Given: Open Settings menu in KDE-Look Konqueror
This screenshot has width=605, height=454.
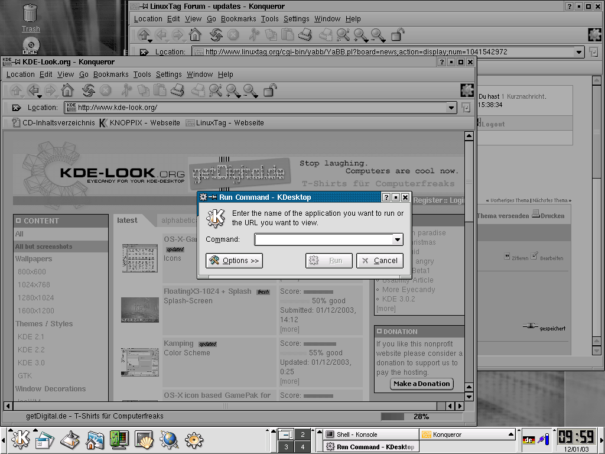Looking at the screenshot, I should (168, 74).
